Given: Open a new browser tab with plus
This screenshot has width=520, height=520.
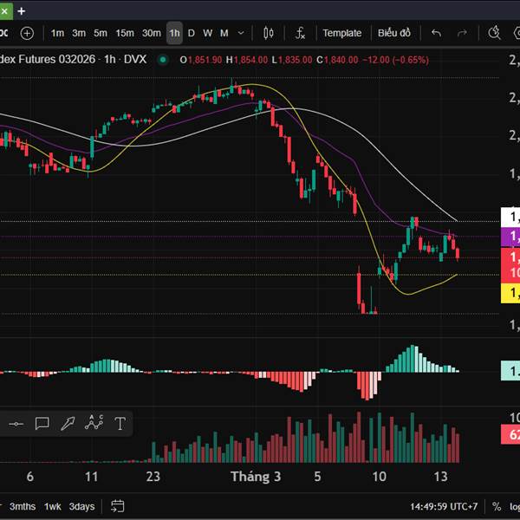Looking at the screenshot, I should [x=21, y=11].
